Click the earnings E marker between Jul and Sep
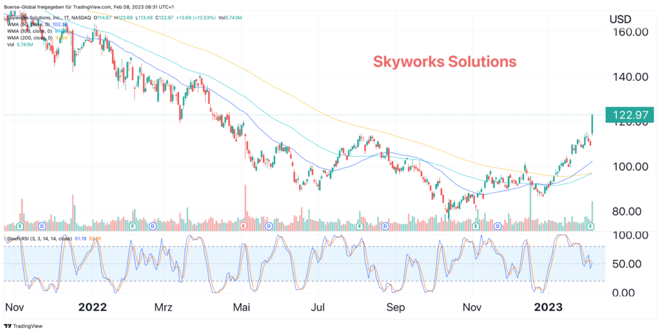The image size is (660, 333). 359,227
